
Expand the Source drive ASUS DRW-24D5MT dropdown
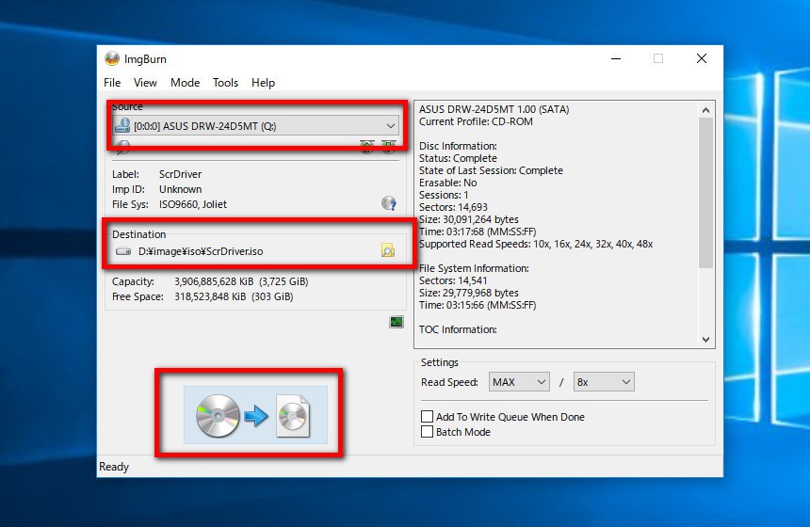(390, 125)
